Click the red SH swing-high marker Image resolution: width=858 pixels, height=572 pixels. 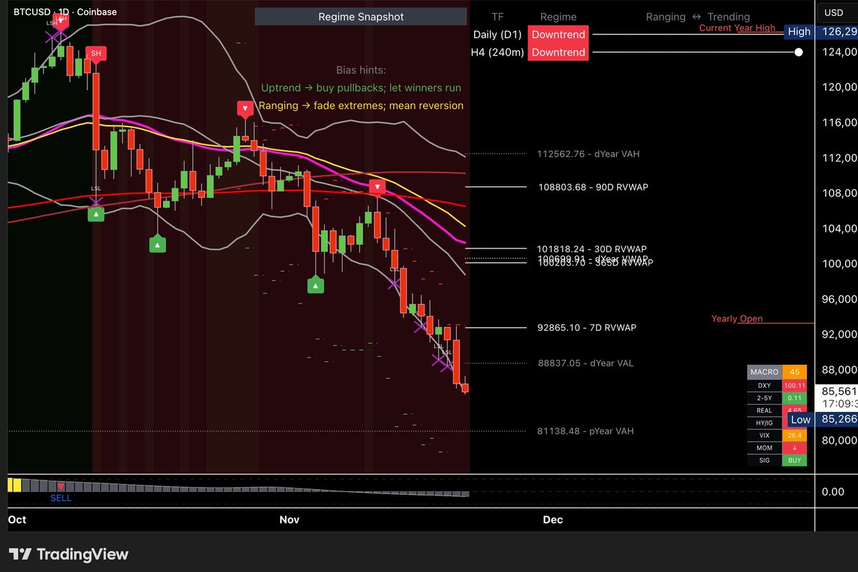(x=96, y=54)
